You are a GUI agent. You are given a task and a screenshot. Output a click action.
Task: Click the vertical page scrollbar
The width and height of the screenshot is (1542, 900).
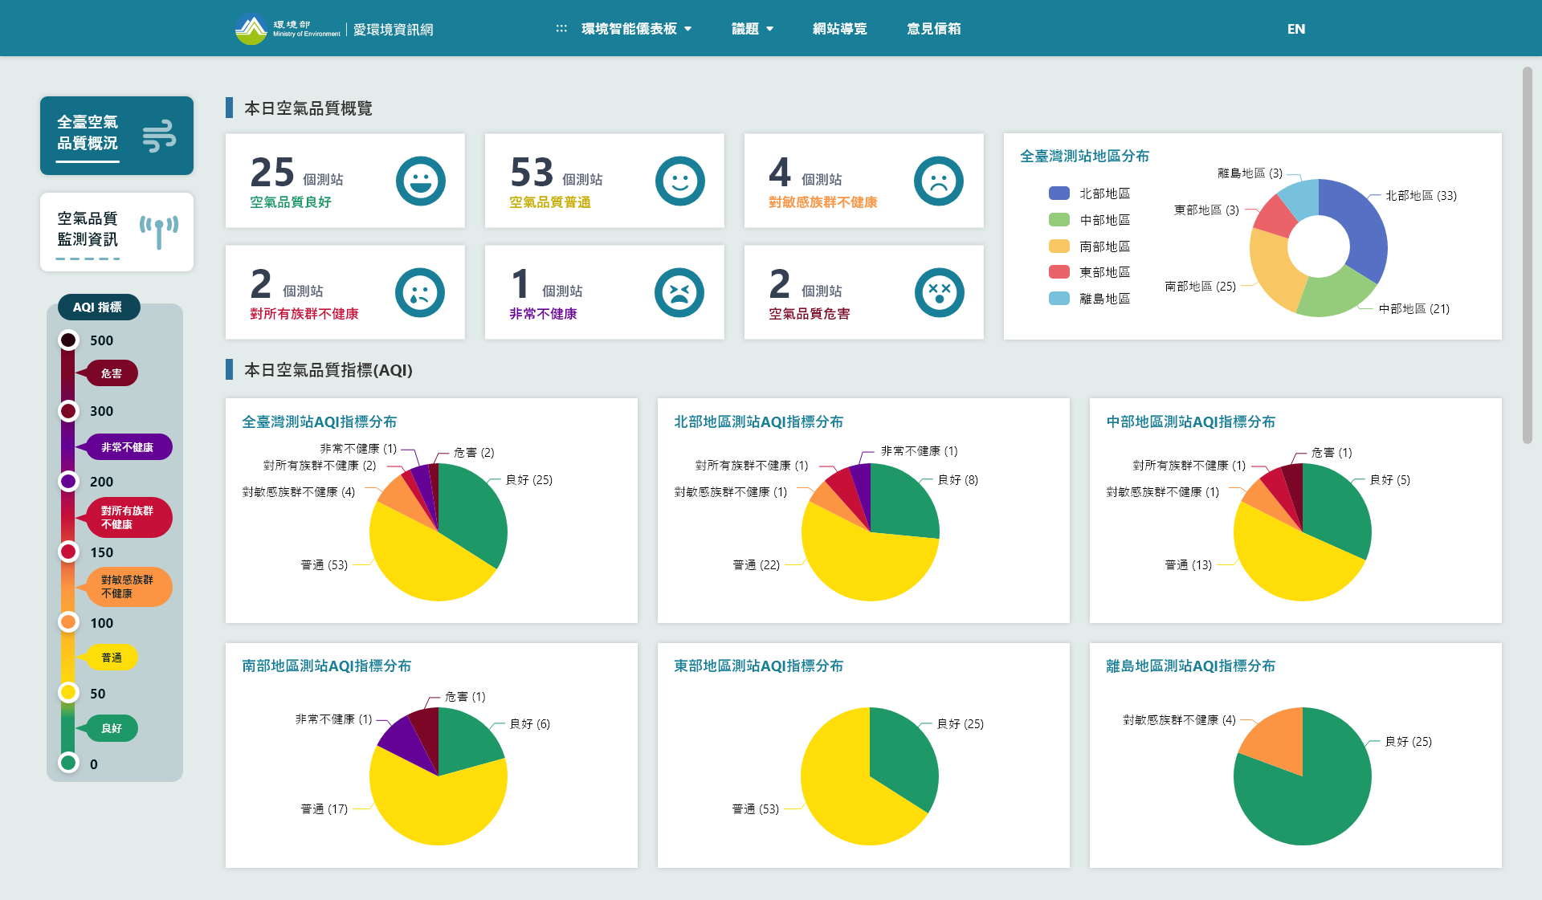[1527, 255]
